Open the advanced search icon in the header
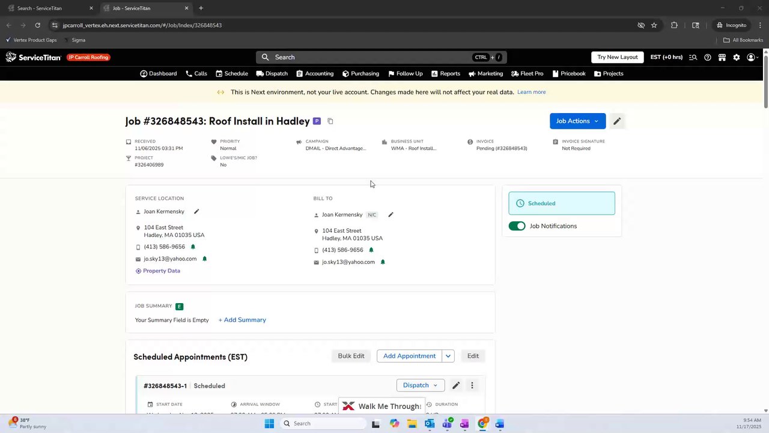The image size is (769, 433). [693, 57]
